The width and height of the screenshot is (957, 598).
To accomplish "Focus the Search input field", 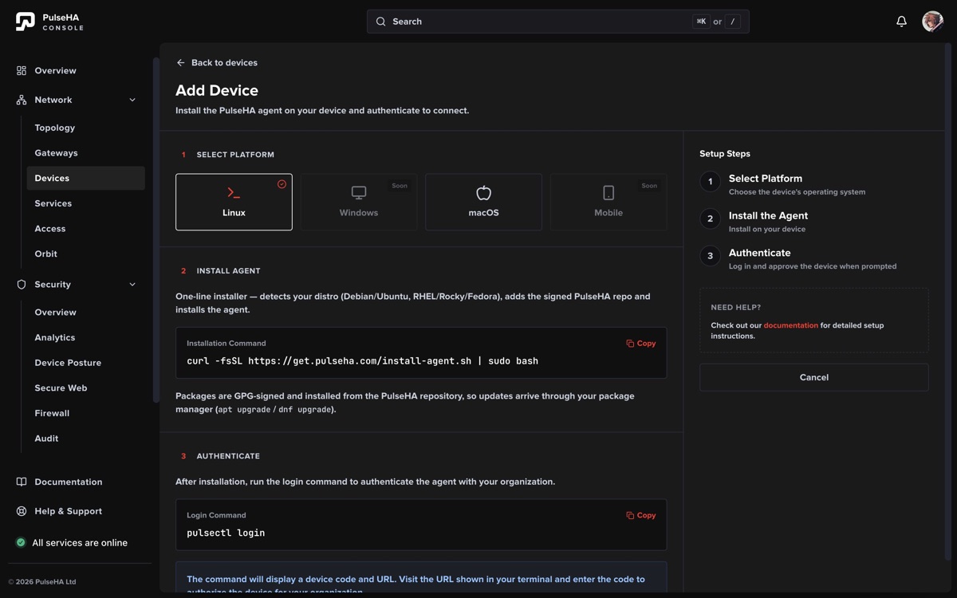I will pyautogui.click(x=557, y=22).
